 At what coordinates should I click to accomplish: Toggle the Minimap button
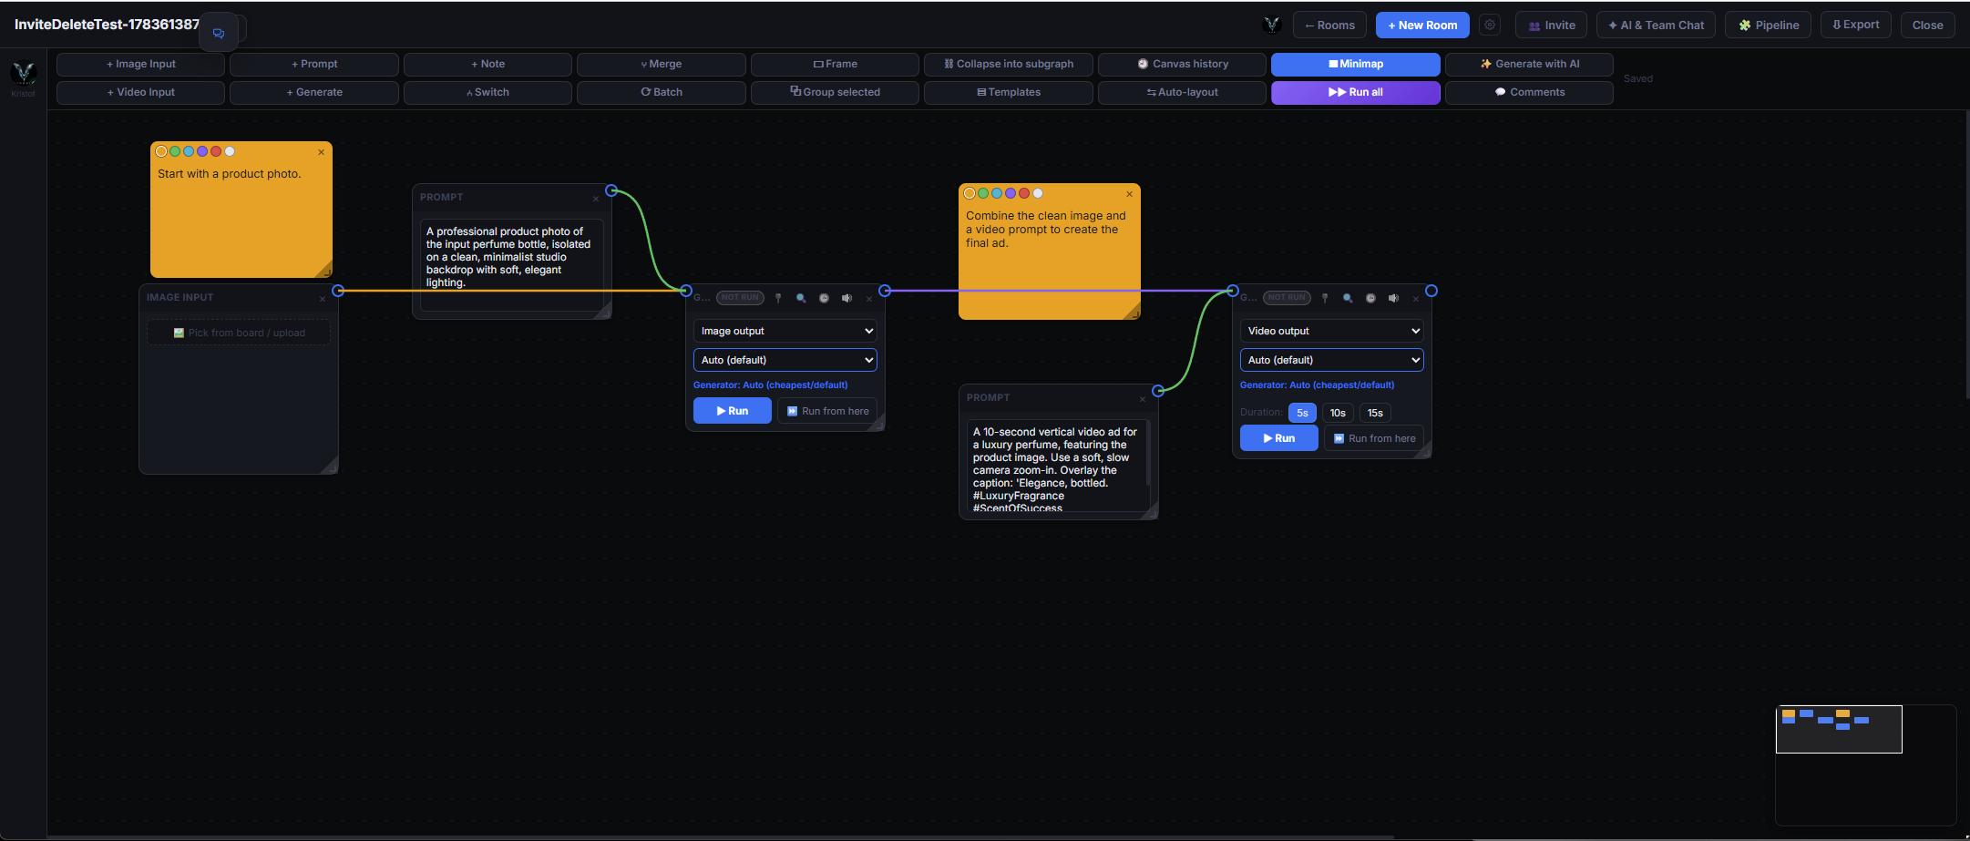(x=1355, y=64)
